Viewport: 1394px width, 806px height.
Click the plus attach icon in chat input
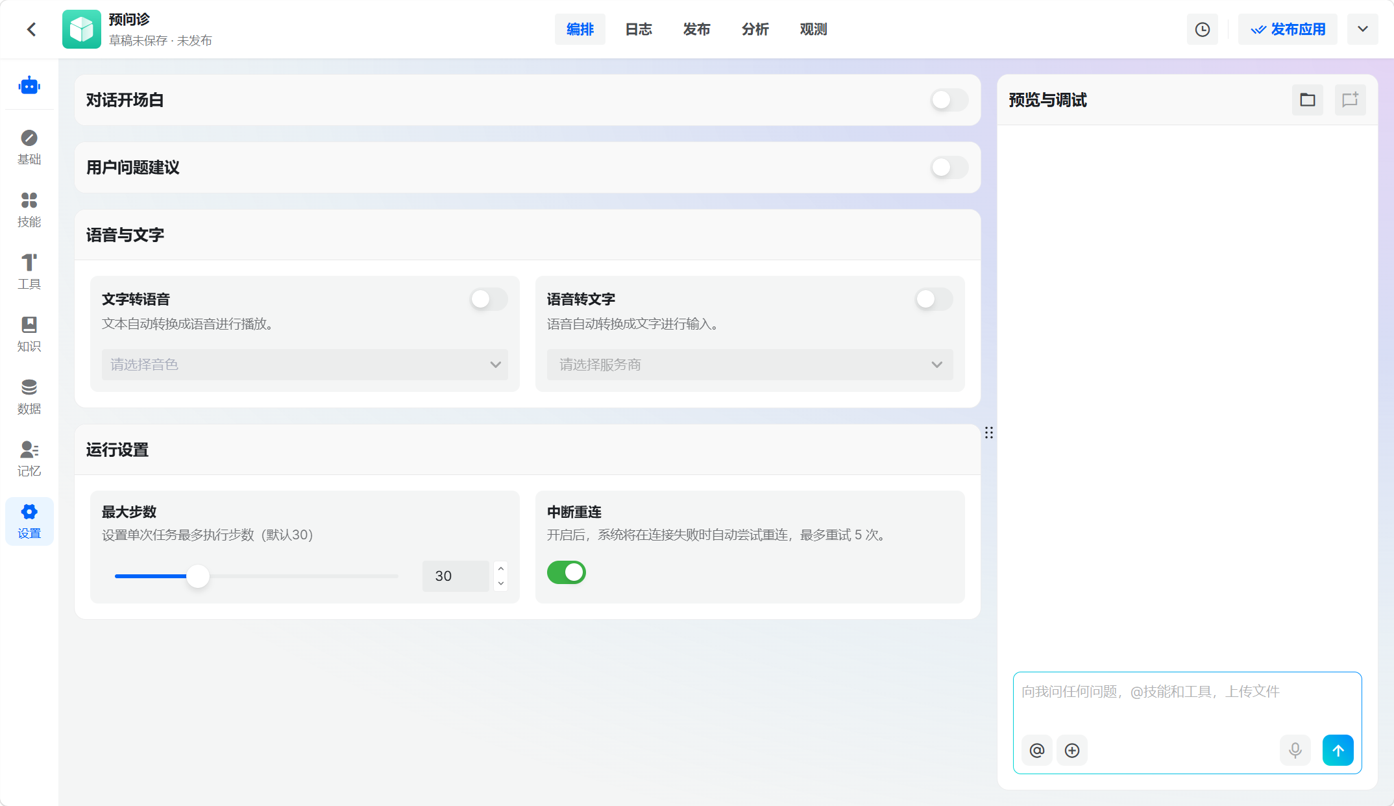coord(1072,750)
